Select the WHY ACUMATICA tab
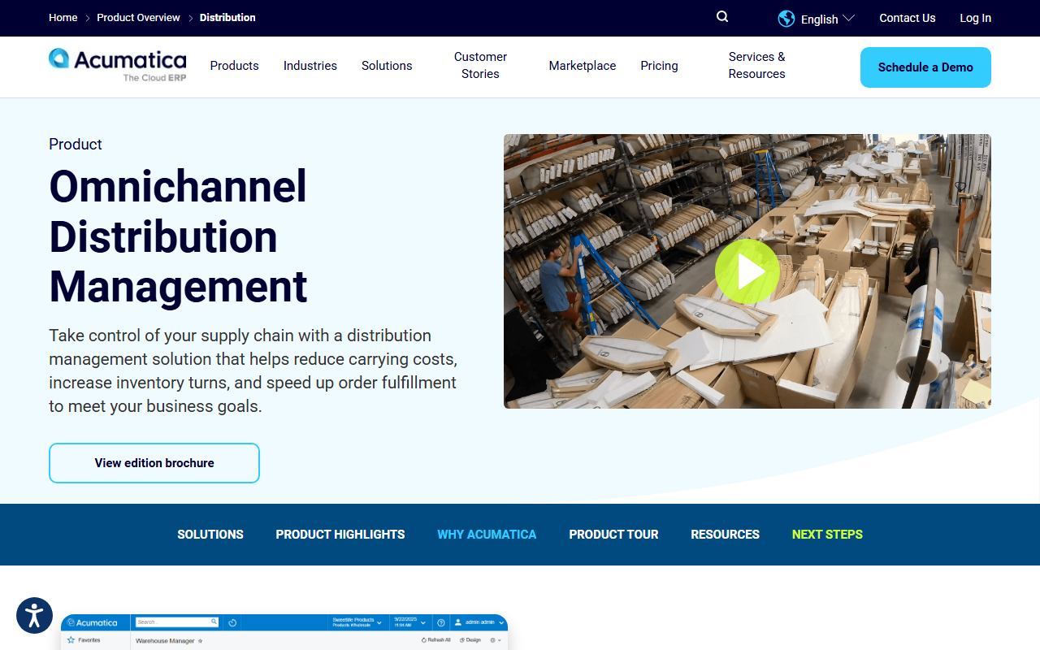 (487, 535)
